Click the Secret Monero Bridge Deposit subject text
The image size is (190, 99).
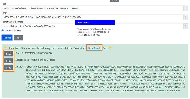(x=39, y=60)
